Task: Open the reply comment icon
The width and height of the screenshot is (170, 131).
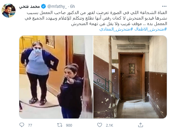Action: [x=22, y=125]
